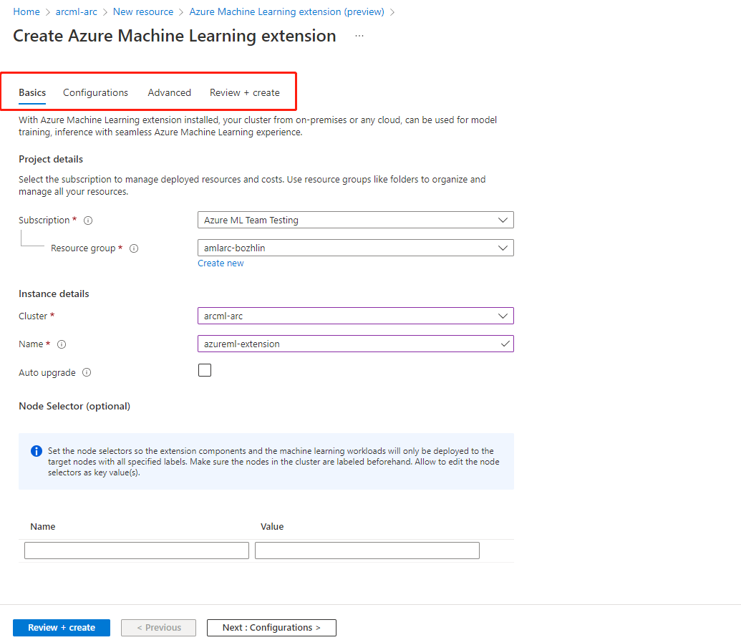741x640 pixels.
Task: Click the Review + create button
Action: click(61, 627)
